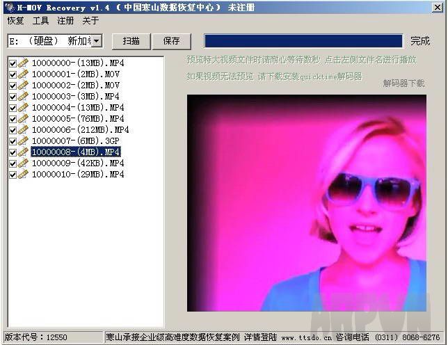The width and height of the screenshot is (448, 345).
Task: Select file name 10000010-(29MB).MP4
Action: point(78,174)
